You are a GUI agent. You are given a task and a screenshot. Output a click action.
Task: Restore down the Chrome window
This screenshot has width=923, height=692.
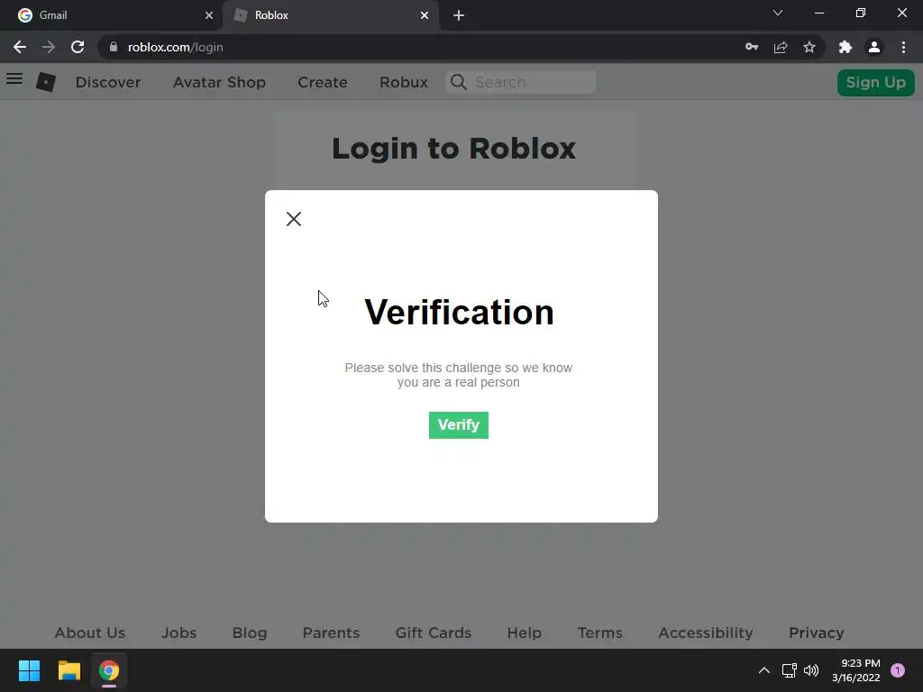[861, 13]
